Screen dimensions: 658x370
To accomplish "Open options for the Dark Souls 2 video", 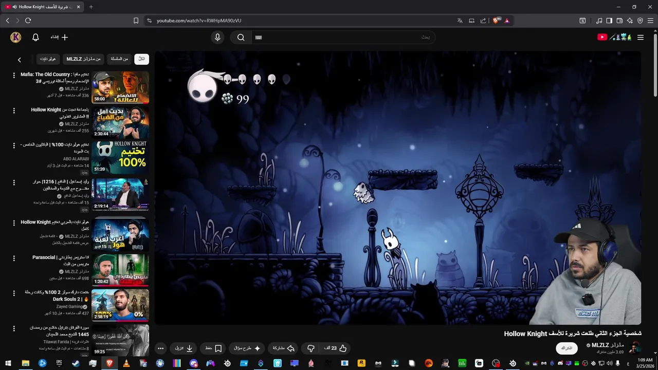I will click(x=14, y=293).
